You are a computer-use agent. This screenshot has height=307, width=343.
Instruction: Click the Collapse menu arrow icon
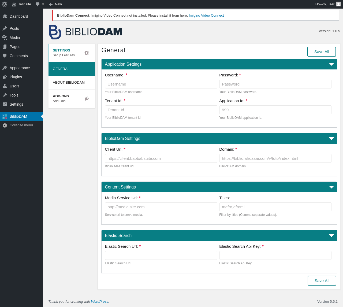[x=5, y=125]
